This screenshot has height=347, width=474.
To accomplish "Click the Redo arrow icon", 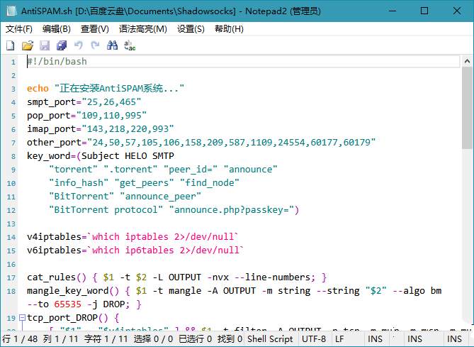I will tap(95, 45).
